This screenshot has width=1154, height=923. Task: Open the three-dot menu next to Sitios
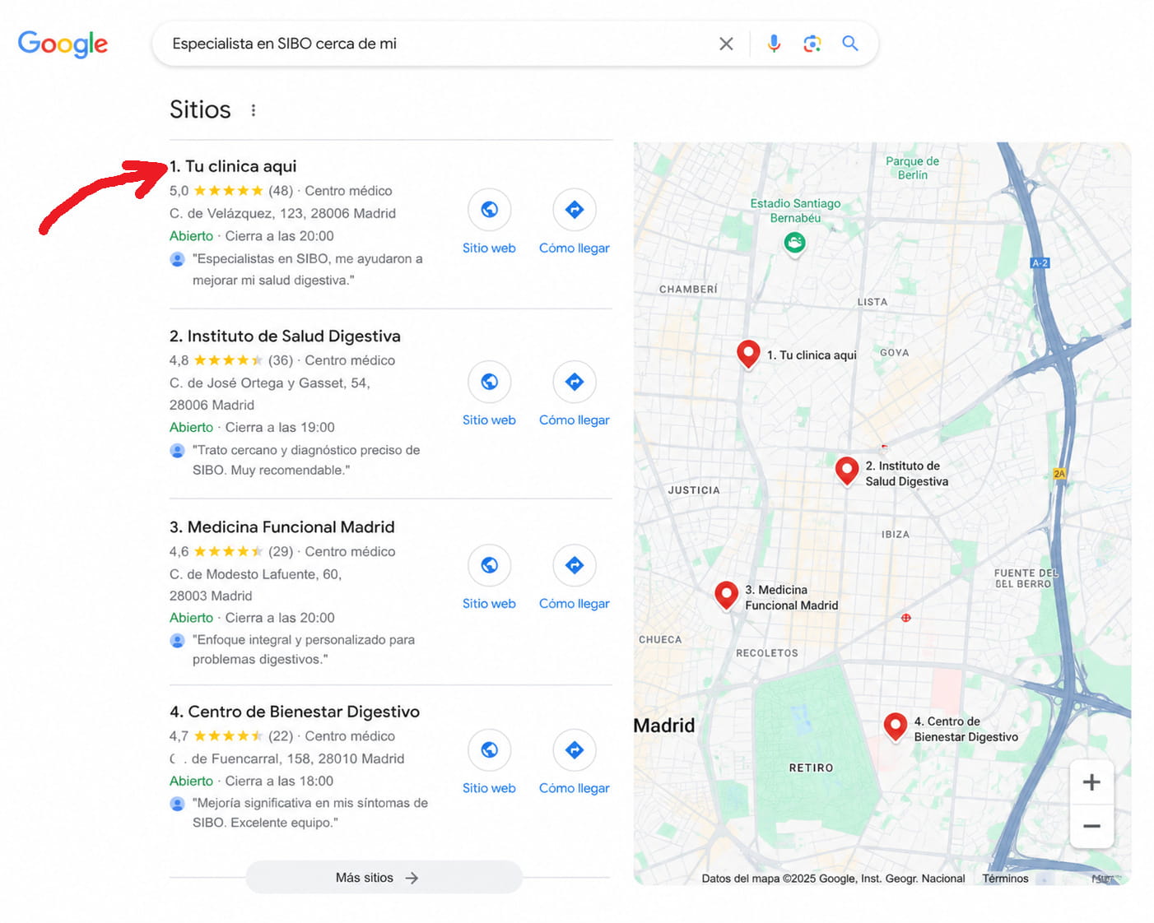click(x=254, y=109)
